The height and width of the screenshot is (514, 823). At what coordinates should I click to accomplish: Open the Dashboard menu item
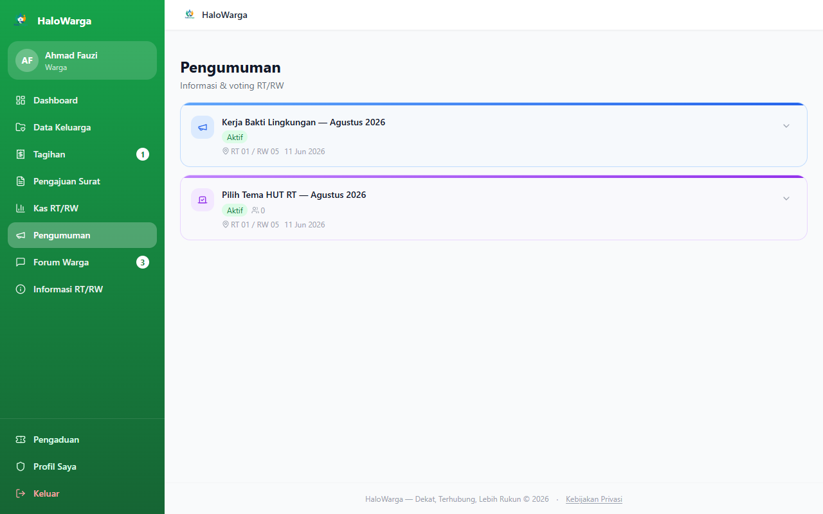(82, 100)
